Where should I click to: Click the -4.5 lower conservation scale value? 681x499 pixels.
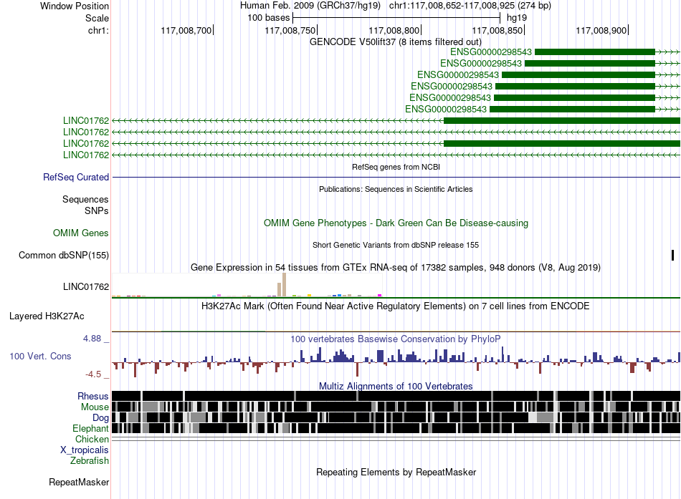click(x=93, y=374)
